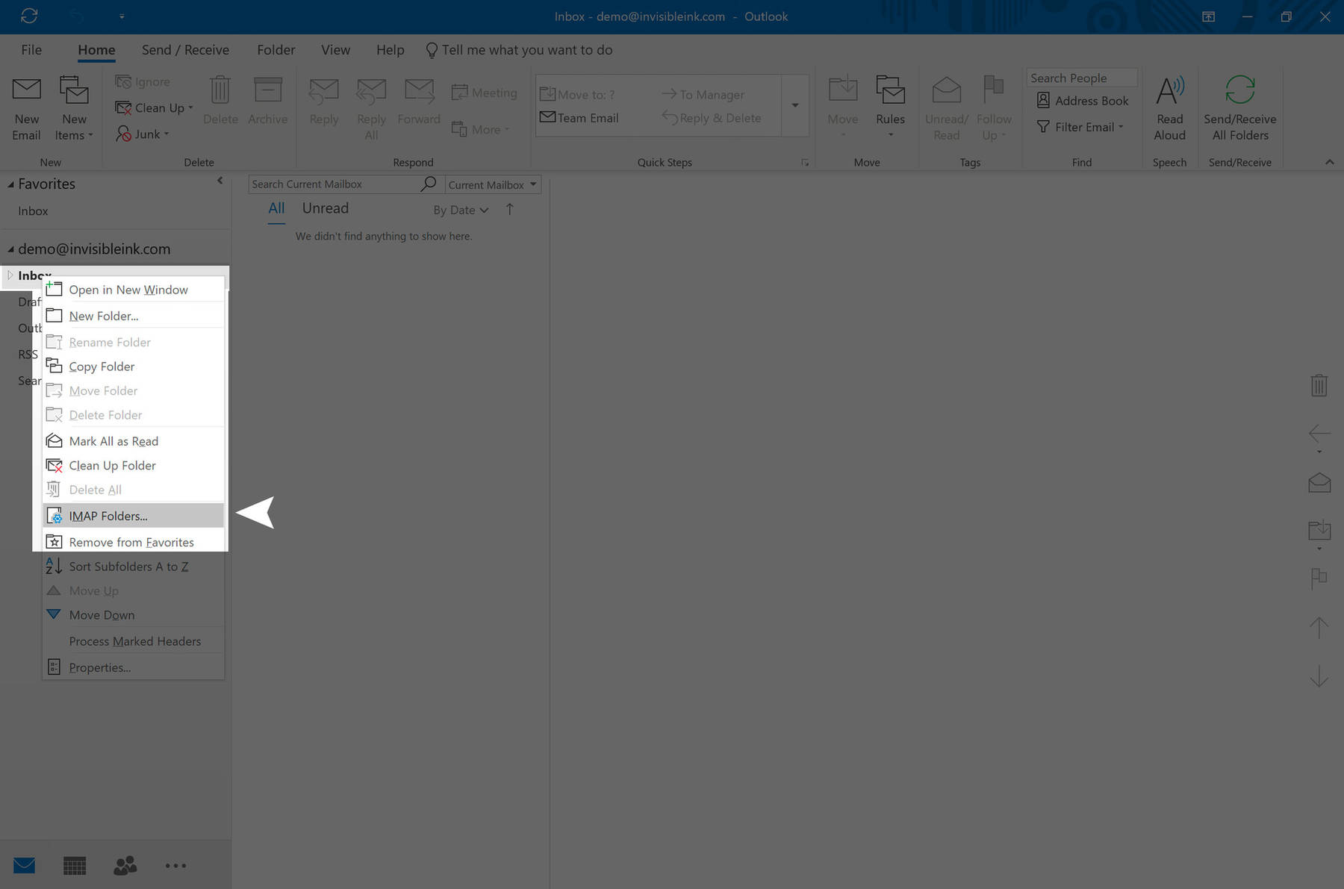The height and width of the screenshot is (889, 1344).
Task: Click the Follow Up flag icon
Action: [x=993, y=90]
